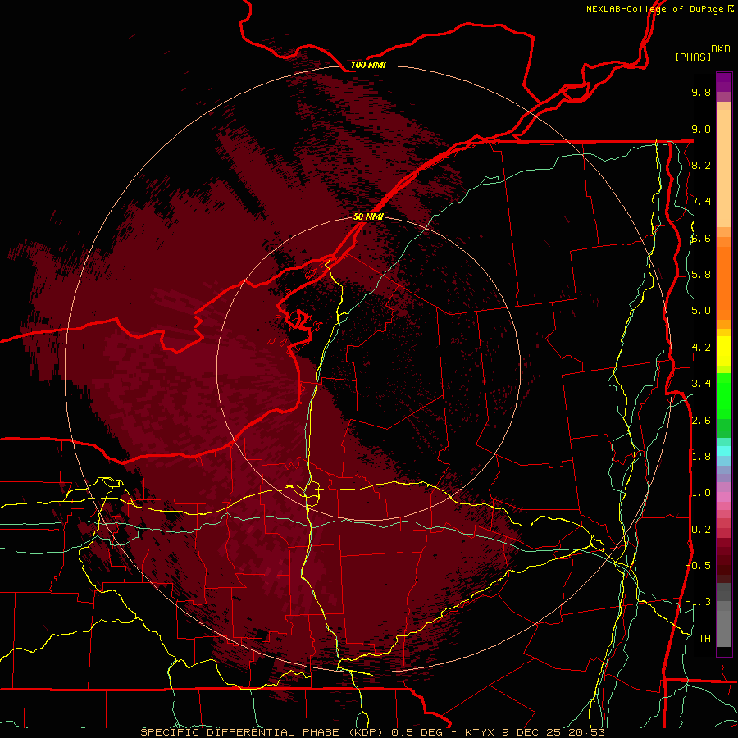Click the peach segment of the color bar
The width and height of the screenshot is (738, 738).
[724, 168]
